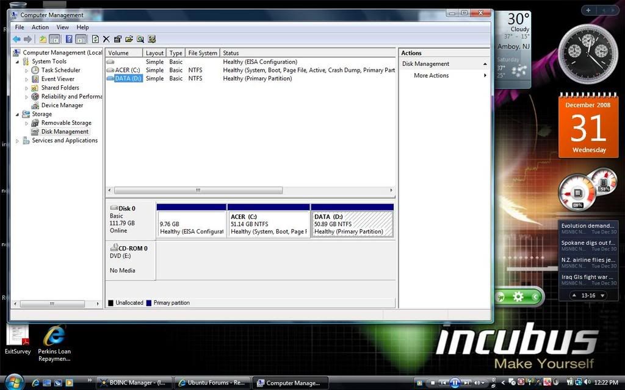Click the Up one level folder icon
The image size is (625, 390).
point(43,39)
